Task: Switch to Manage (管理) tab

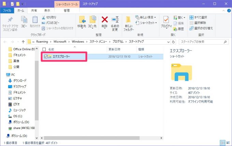Action: (67, 11)
